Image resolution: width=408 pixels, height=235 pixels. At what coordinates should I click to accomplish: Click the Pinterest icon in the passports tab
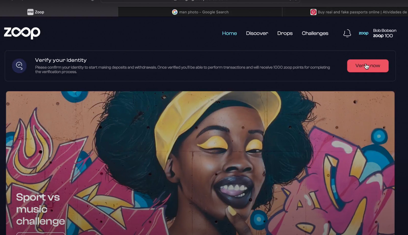coord(313,12)
